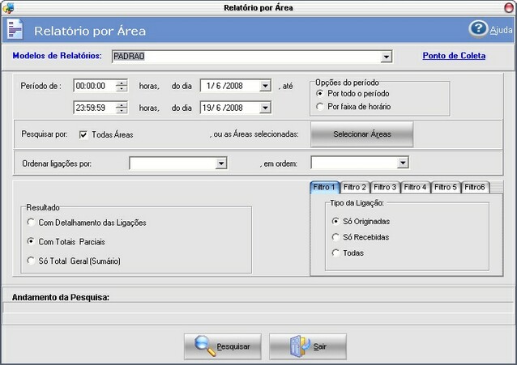Click the Andamento da Pesquisa label
This screenshot has height=365, width=517.
[x=61, y=297]
